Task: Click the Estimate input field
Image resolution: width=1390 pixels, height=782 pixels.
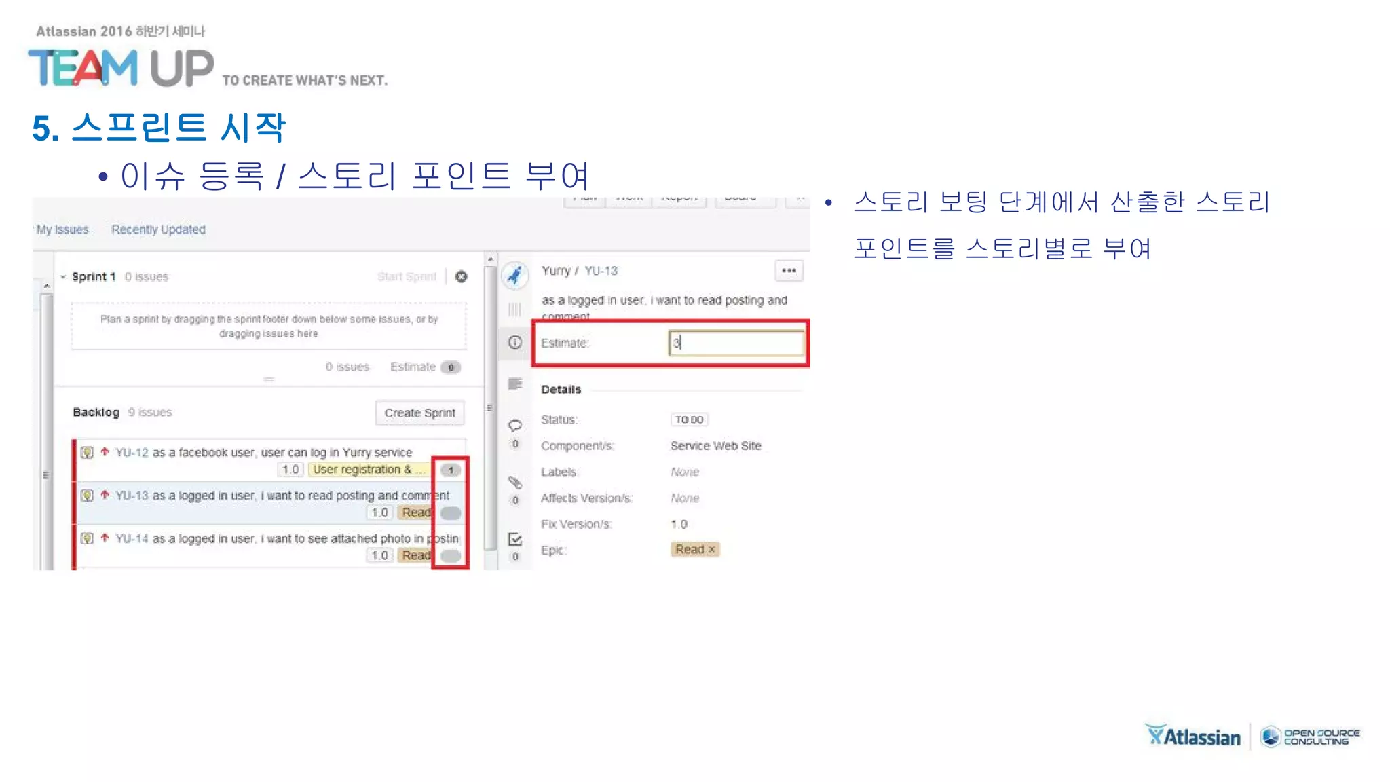Action: click(x=736, y=343)
